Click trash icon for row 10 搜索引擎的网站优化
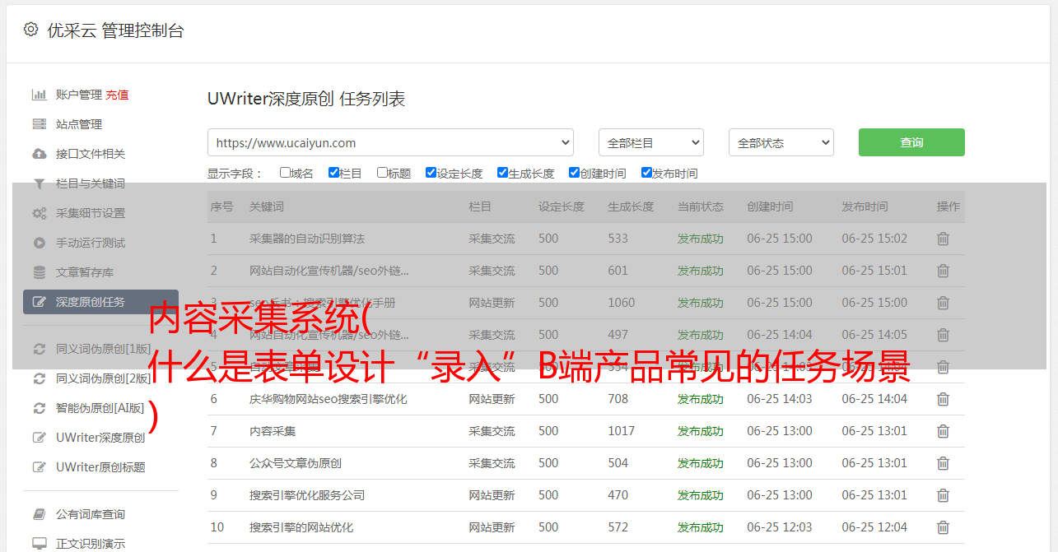Image resolution: width=1058 pixels, height=552 pixels. tap(943, 527)
